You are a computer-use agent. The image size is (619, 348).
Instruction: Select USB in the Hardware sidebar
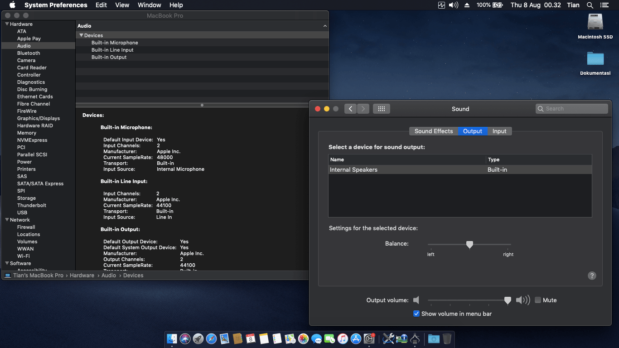pos(22,213)
